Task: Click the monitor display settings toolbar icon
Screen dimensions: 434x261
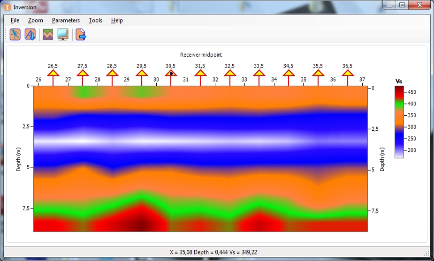Action: click(62, 34)
